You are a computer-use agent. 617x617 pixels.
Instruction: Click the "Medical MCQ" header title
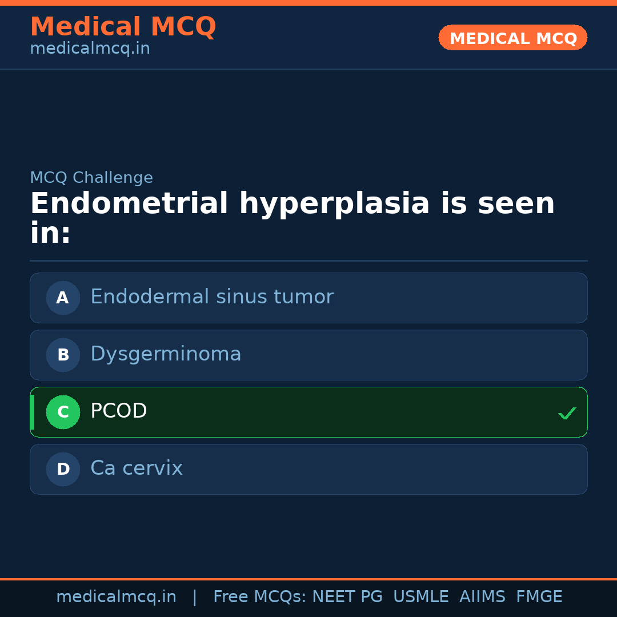123,27
